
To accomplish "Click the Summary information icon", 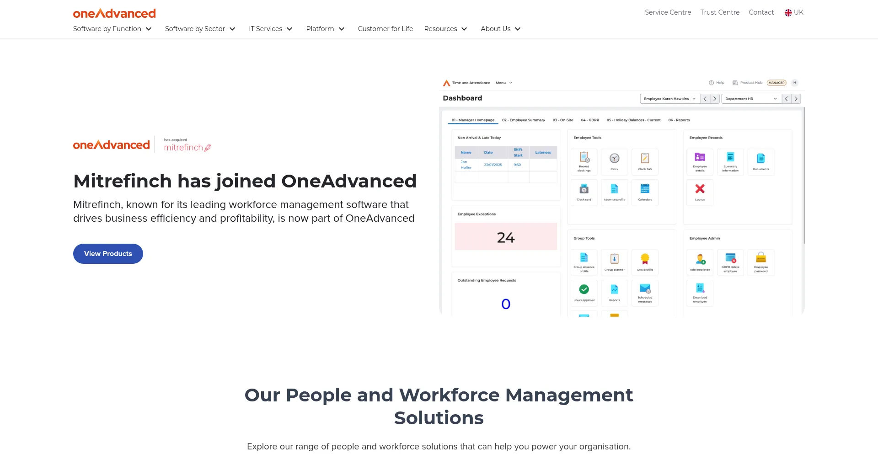I will click(730, 162).
